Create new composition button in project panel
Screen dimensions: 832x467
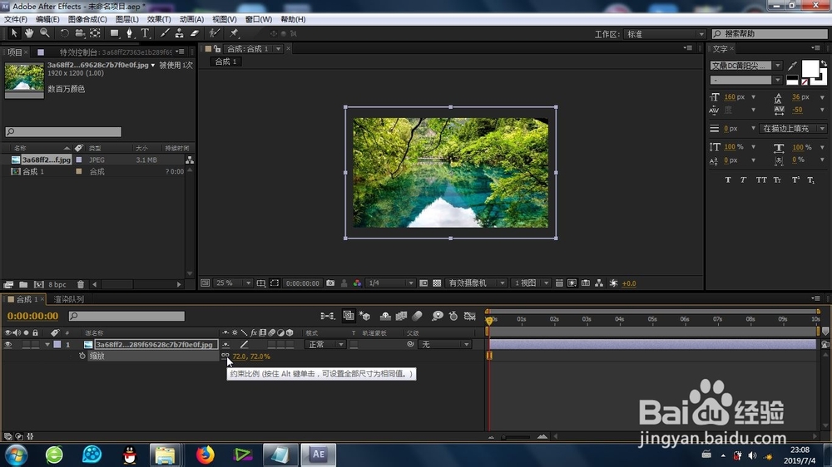(x=39, y=285)
